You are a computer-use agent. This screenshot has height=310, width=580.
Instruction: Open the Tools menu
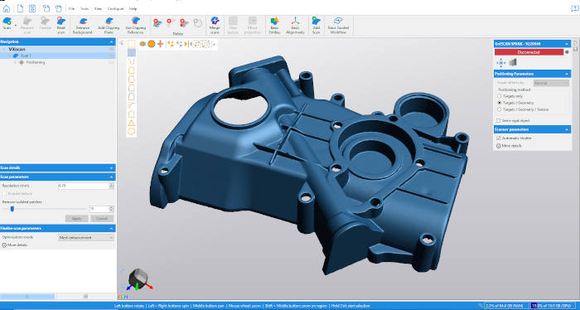pos(85,8)
